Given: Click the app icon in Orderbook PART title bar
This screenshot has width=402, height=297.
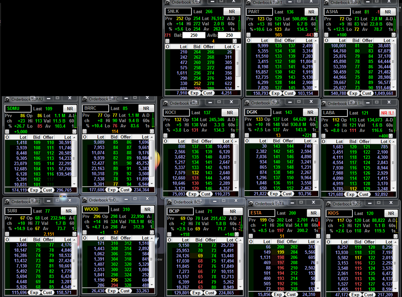Looking at the screenshot, I should point(249,2).
